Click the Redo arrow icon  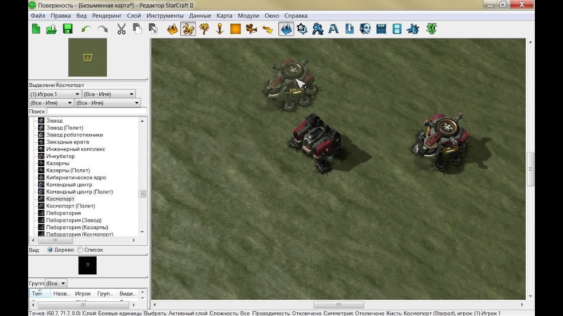pos(102,29)
